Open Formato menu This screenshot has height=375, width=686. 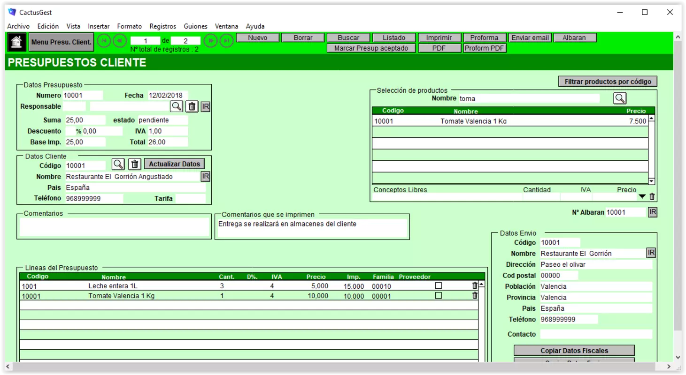pos(130,26)
